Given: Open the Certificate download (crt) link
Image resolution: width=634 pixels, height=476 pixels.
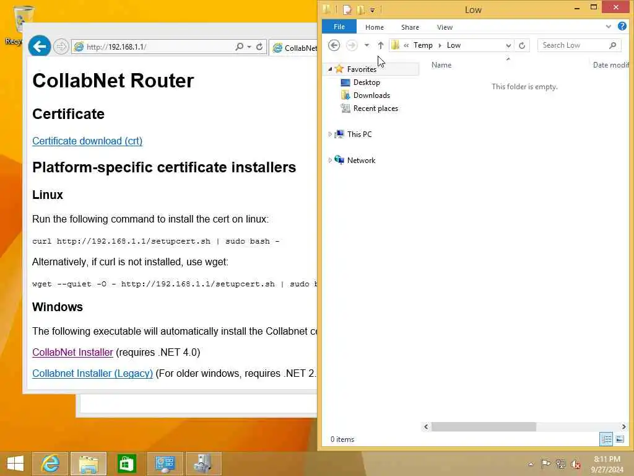Looking at the screenshot, I should coord(87,141).
